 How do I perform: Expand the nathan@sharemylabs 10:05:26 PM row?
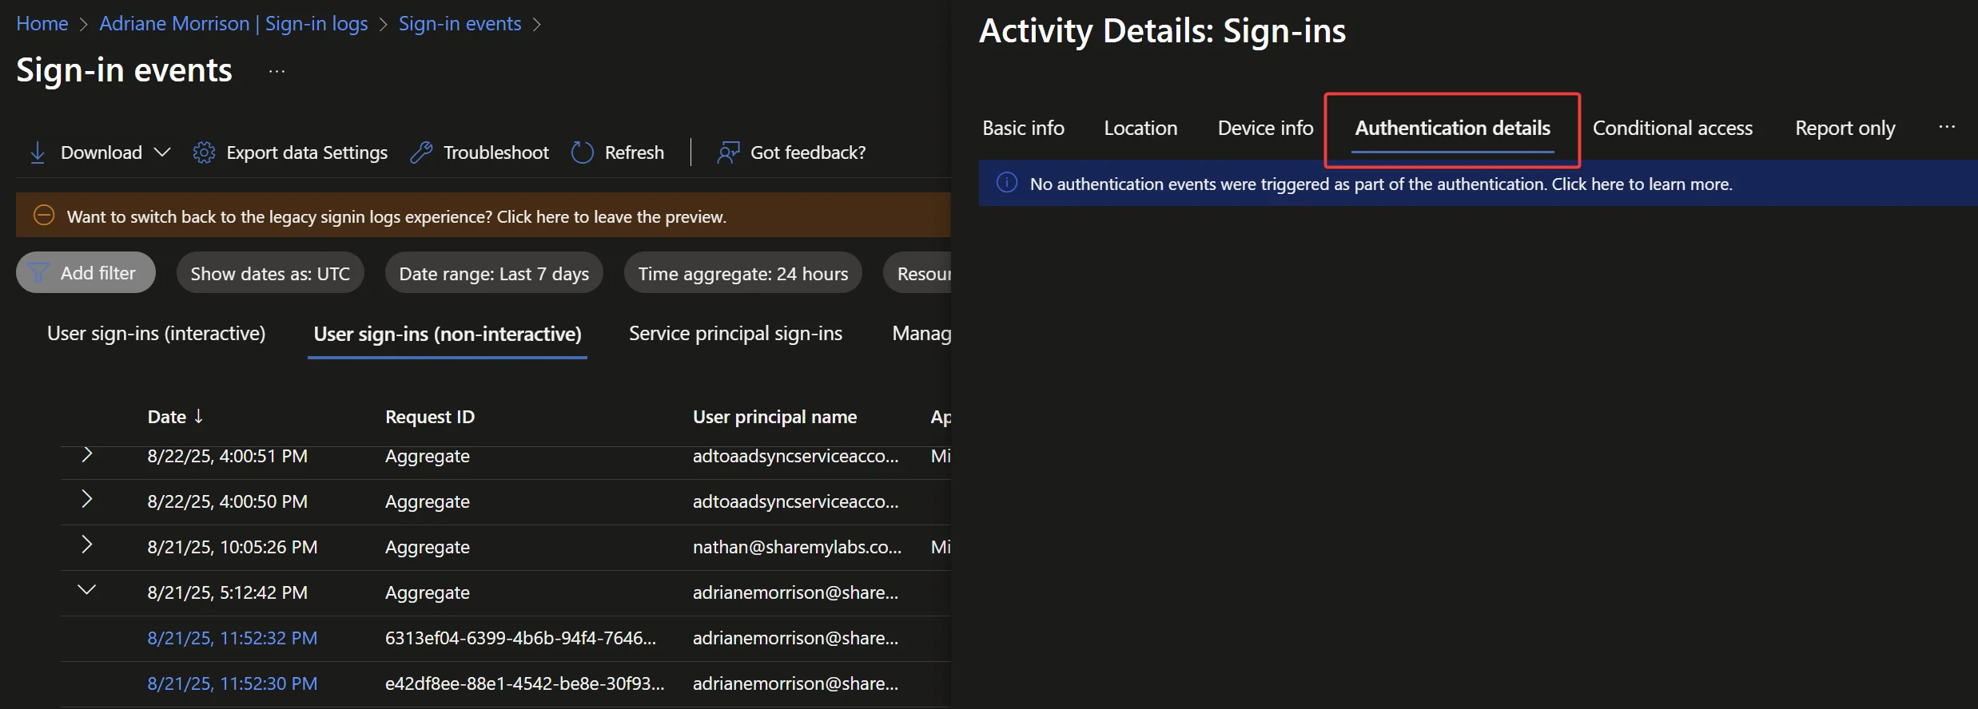(x=87, y=545)
